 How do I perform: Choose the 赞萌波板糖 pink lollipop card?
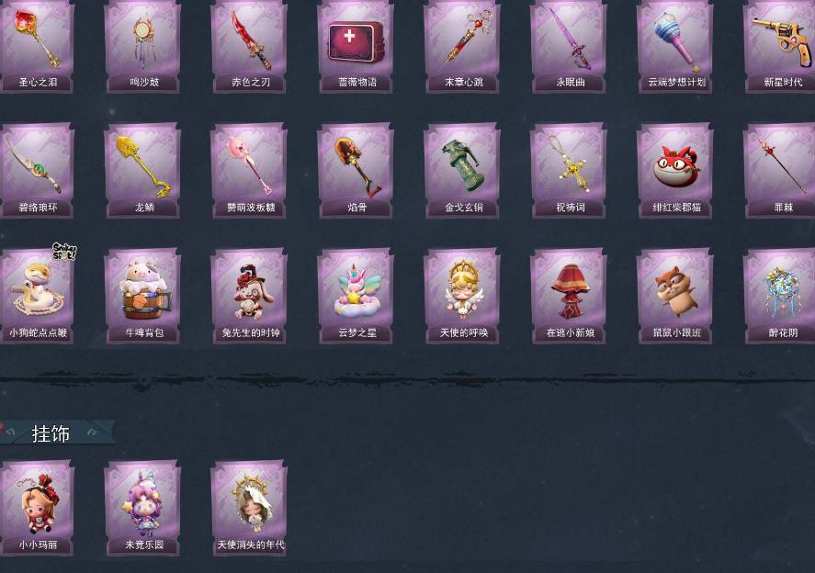(x=249, y=171)
